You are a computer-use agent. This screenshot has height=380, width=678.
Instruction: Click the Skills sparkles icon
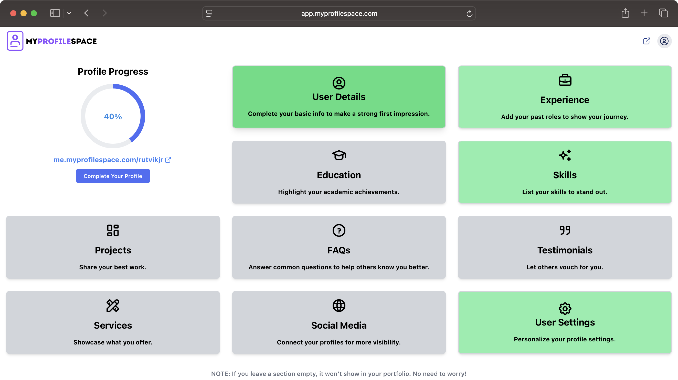(565, 155)
